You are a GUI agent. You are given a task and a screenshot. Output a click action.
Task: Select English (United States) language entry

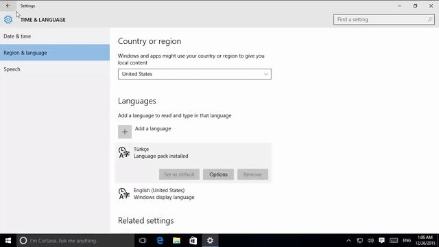[193, 193]
